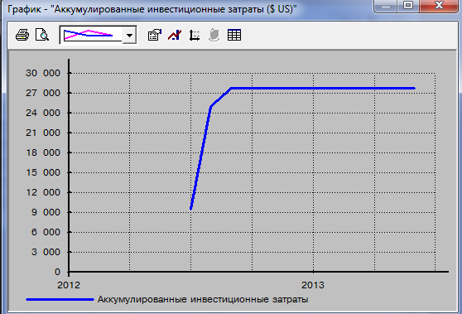Click the 30 000 y-axis value
The width and height of the screenshot is (462, 314).
click(43, 73)
